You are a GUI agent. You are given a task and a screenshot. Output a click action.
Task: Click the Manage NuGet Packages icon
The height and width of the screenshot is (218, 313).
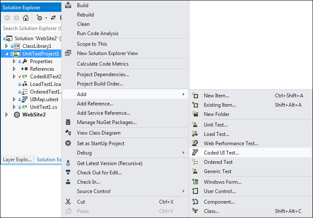point(68,122)
